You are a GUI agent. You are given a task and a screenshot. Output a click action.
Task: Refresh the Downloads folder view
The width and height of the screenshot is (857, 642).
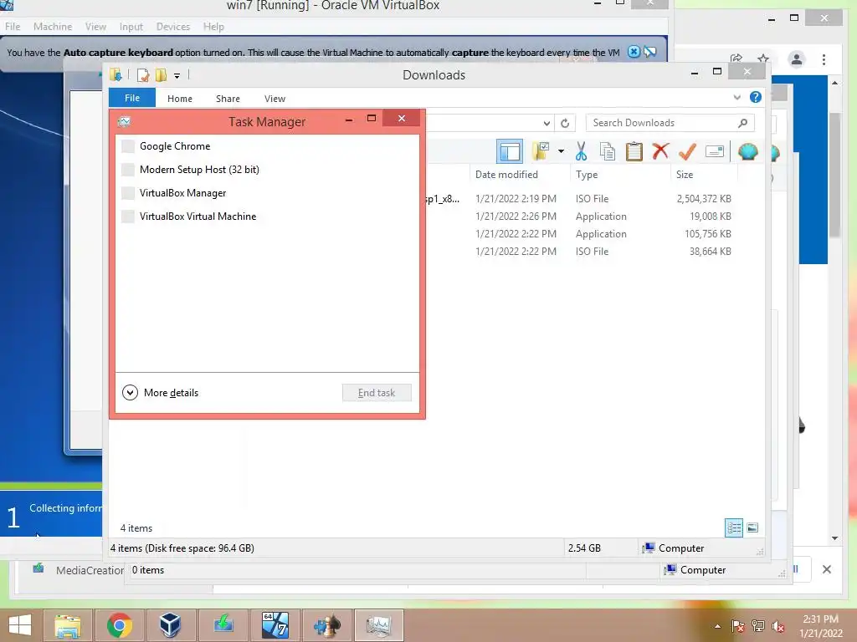(x=565, y=124)
